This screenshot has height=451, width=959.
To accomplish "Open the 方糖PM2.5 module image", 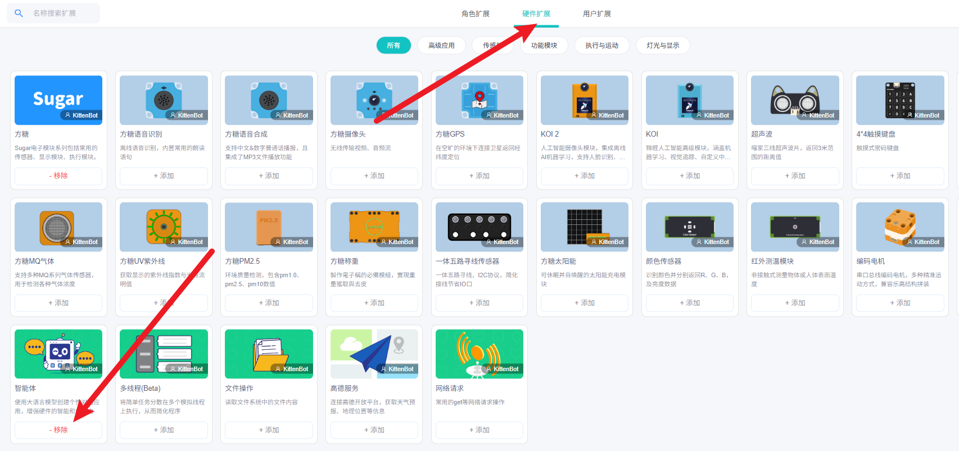I will tap(269, 227).
